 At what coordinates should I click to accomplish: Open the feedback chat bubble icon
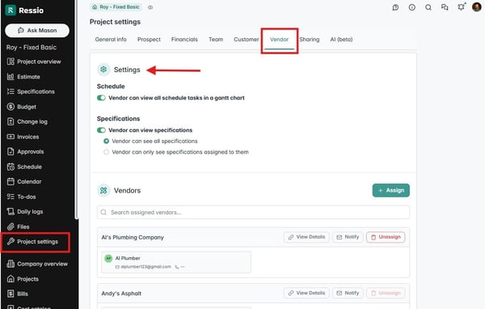click(x=395, y=7)
